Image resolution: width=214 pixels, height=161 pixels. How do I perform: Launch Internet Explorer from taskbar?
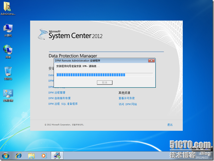[x=19, y=156]
